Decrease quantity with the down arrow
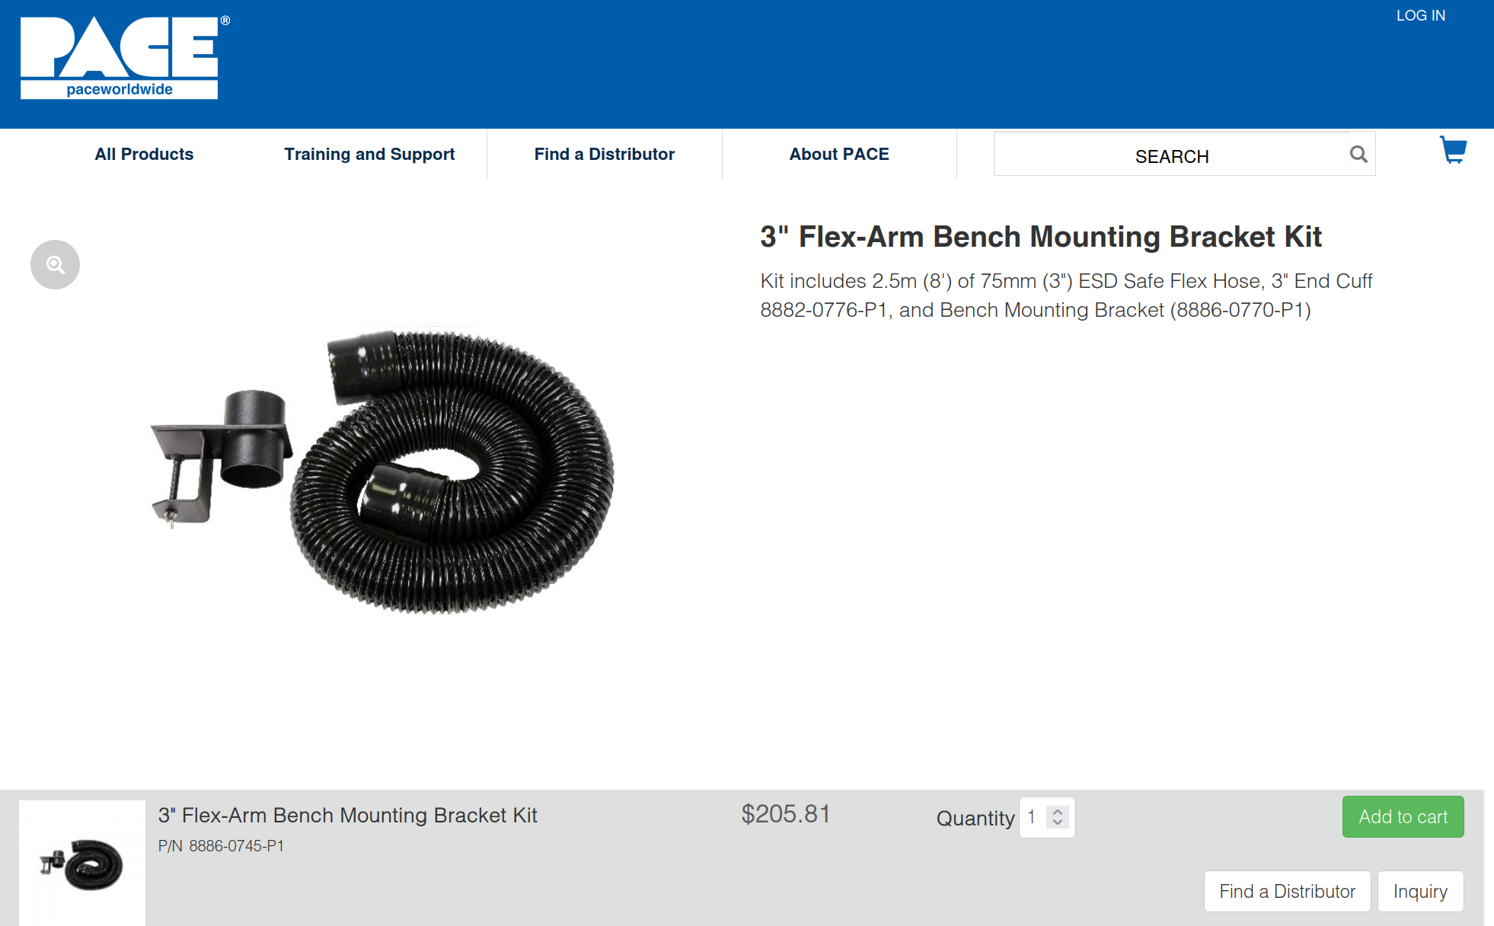 1058,822
